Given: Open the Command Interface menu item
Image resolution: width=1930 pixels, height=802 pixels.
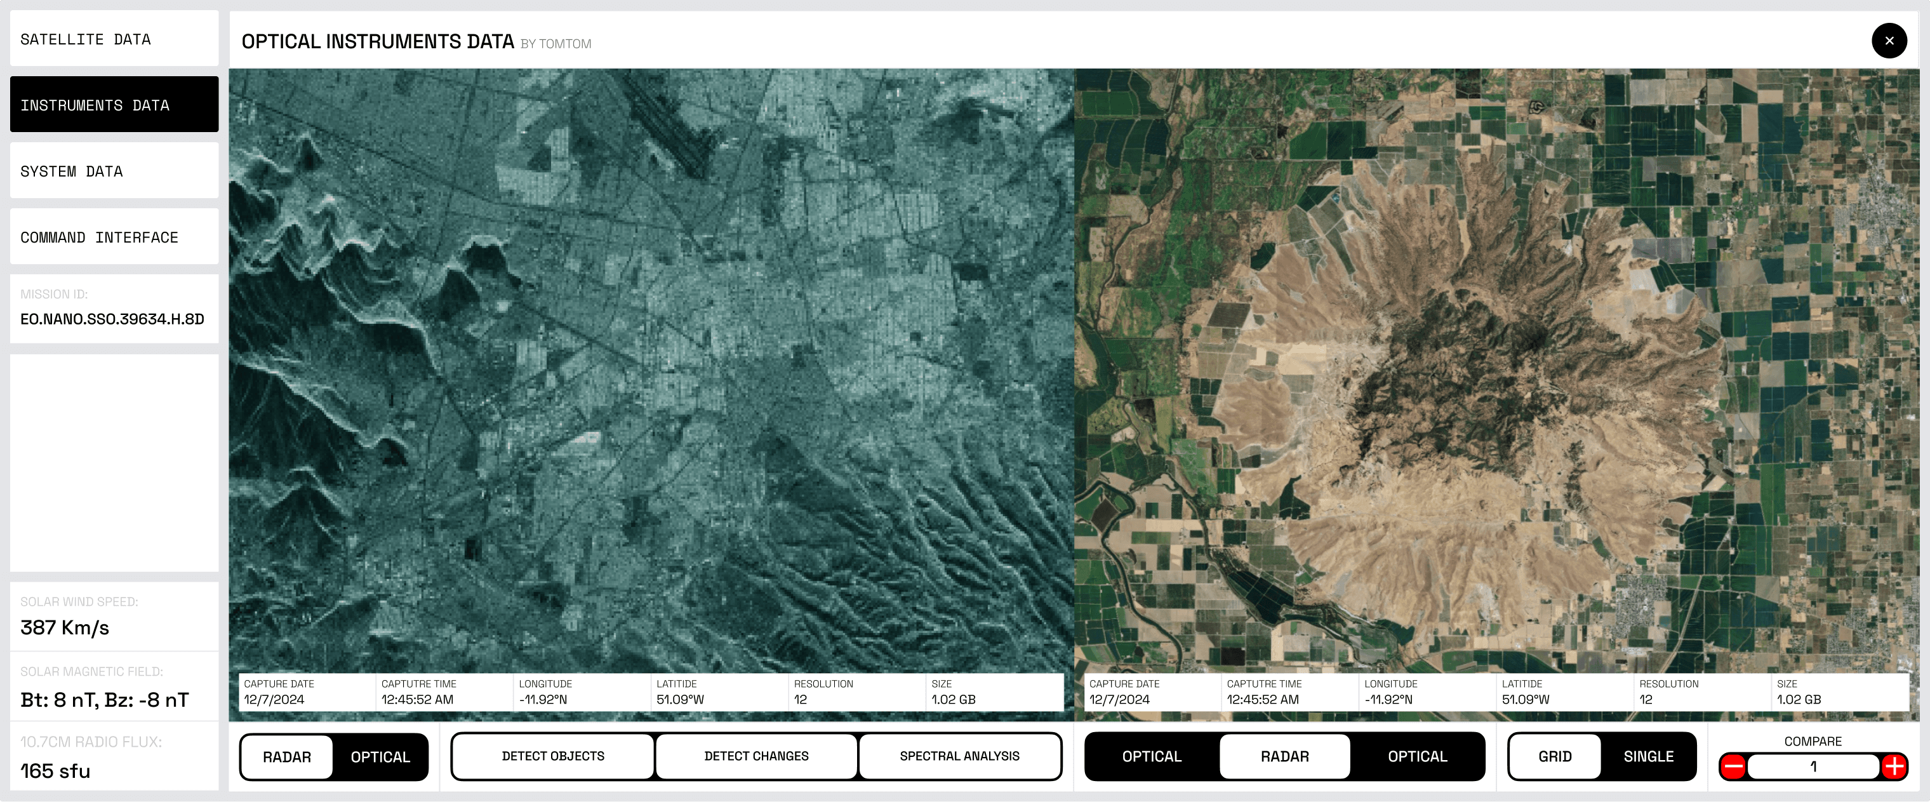Looking at the screenshot, I should point(114,237).
